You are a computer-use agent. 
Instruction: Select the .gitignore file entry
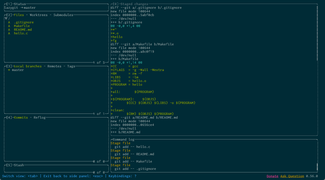[x=24, y=22]
